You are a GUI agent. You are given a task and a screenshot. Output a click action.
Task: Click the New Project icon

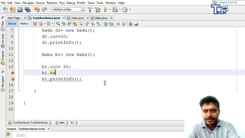click(13, 10)
